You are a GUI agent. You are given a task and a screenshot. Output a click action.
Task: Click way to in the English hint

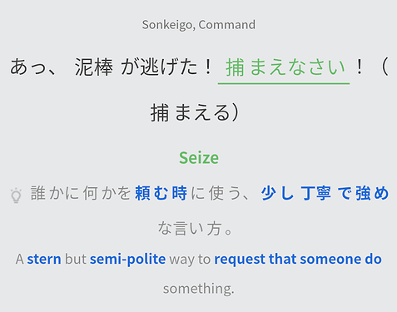(190, 259)
